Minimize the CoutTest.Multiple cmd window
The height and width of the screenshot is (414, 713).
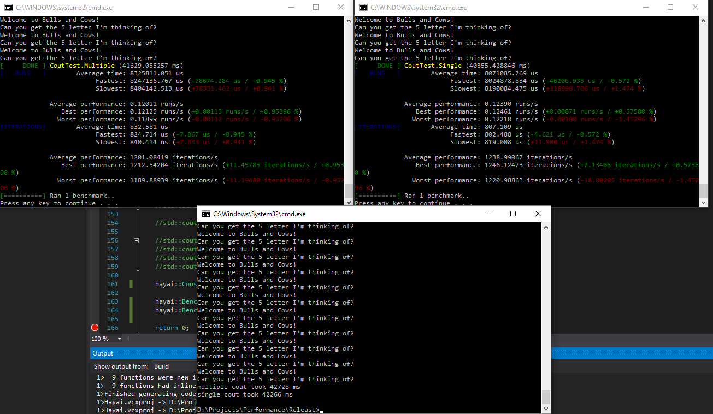(x=290, y=8)
